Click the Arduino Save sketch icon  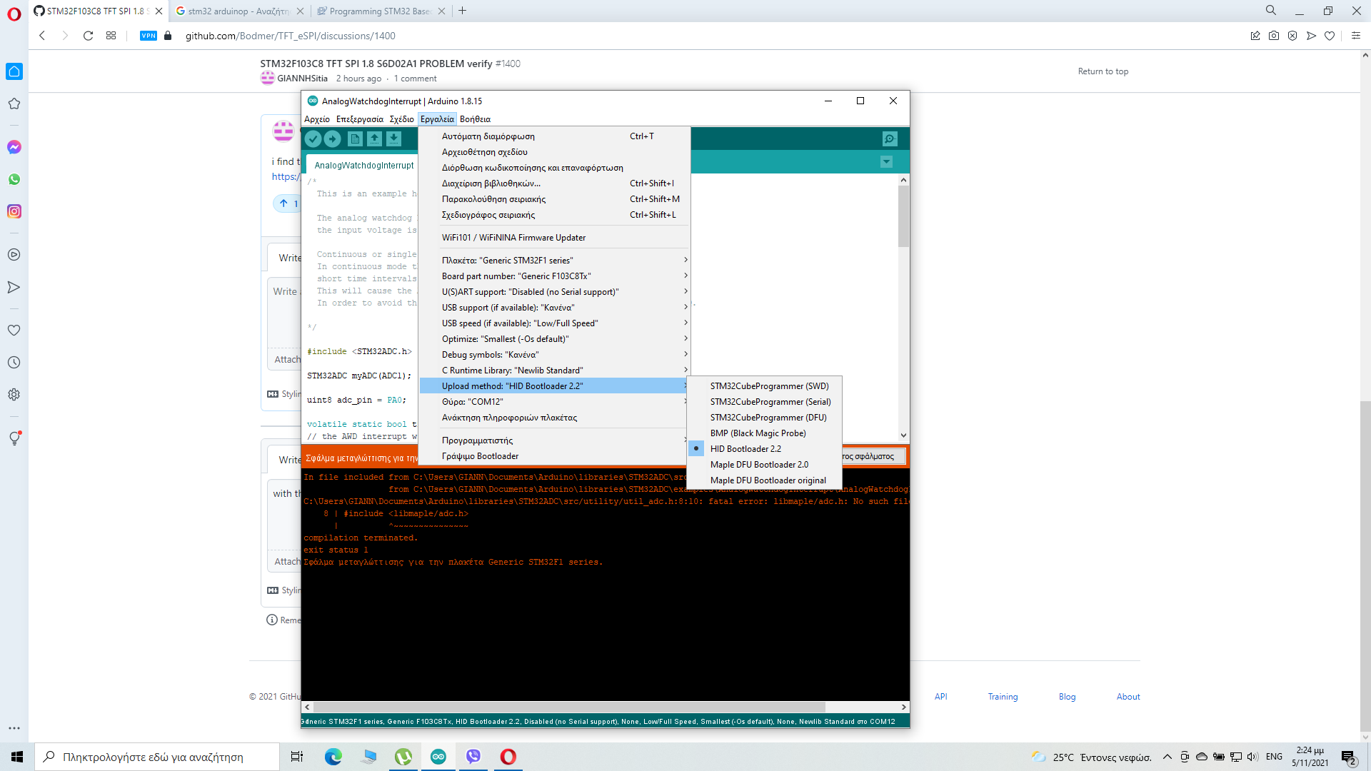(x=393, y=139)
